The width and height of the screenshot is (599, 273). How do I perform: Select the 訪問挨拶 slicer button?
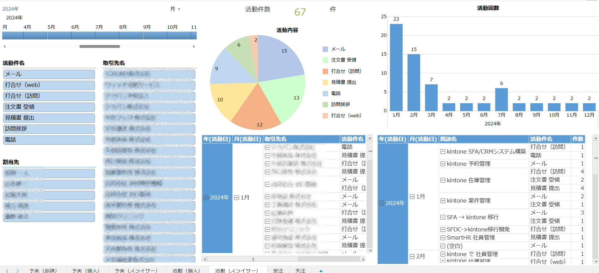[x=49, y=129]
